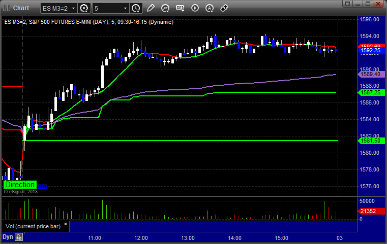Click the pop-out window icon in the title bar
387x244 pixels.
coord(348,4)
